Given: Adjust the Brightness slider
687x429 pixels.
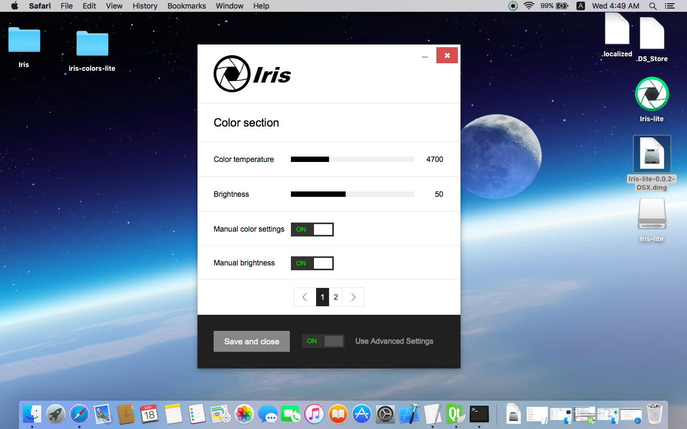Looking at the screenshot, I should [x=353, y=194].
